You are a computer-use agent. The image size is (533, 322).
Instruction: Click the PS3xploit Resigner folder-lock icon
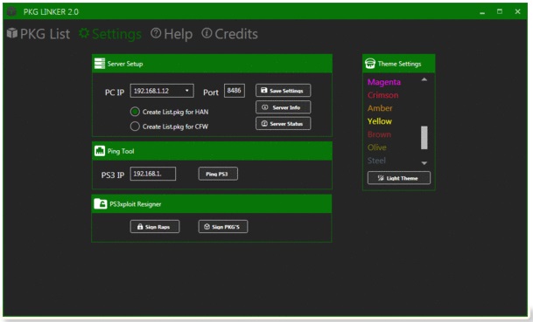101,203
